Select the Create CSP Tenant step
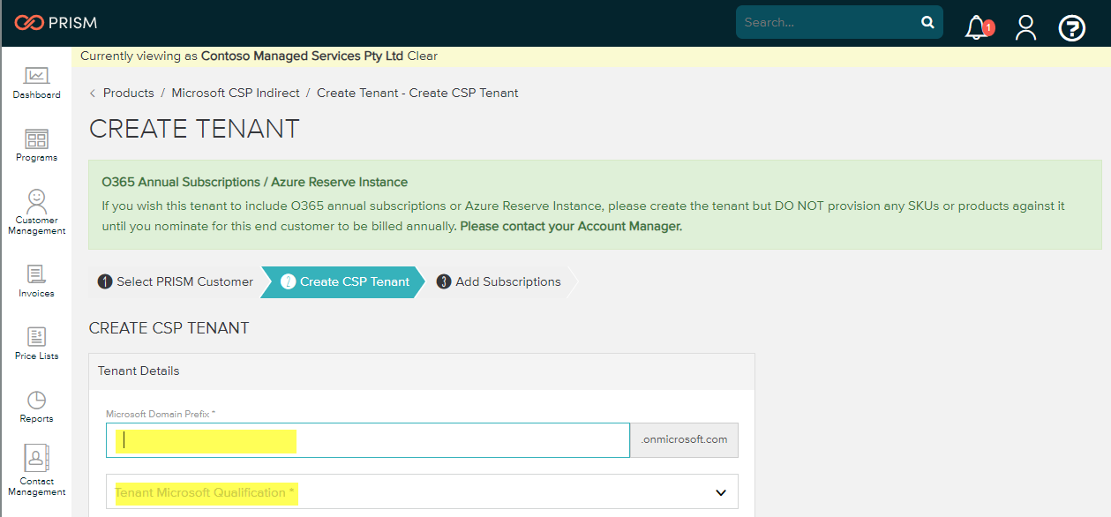The height and width of the screenshot is (517, 1111). 345,282
